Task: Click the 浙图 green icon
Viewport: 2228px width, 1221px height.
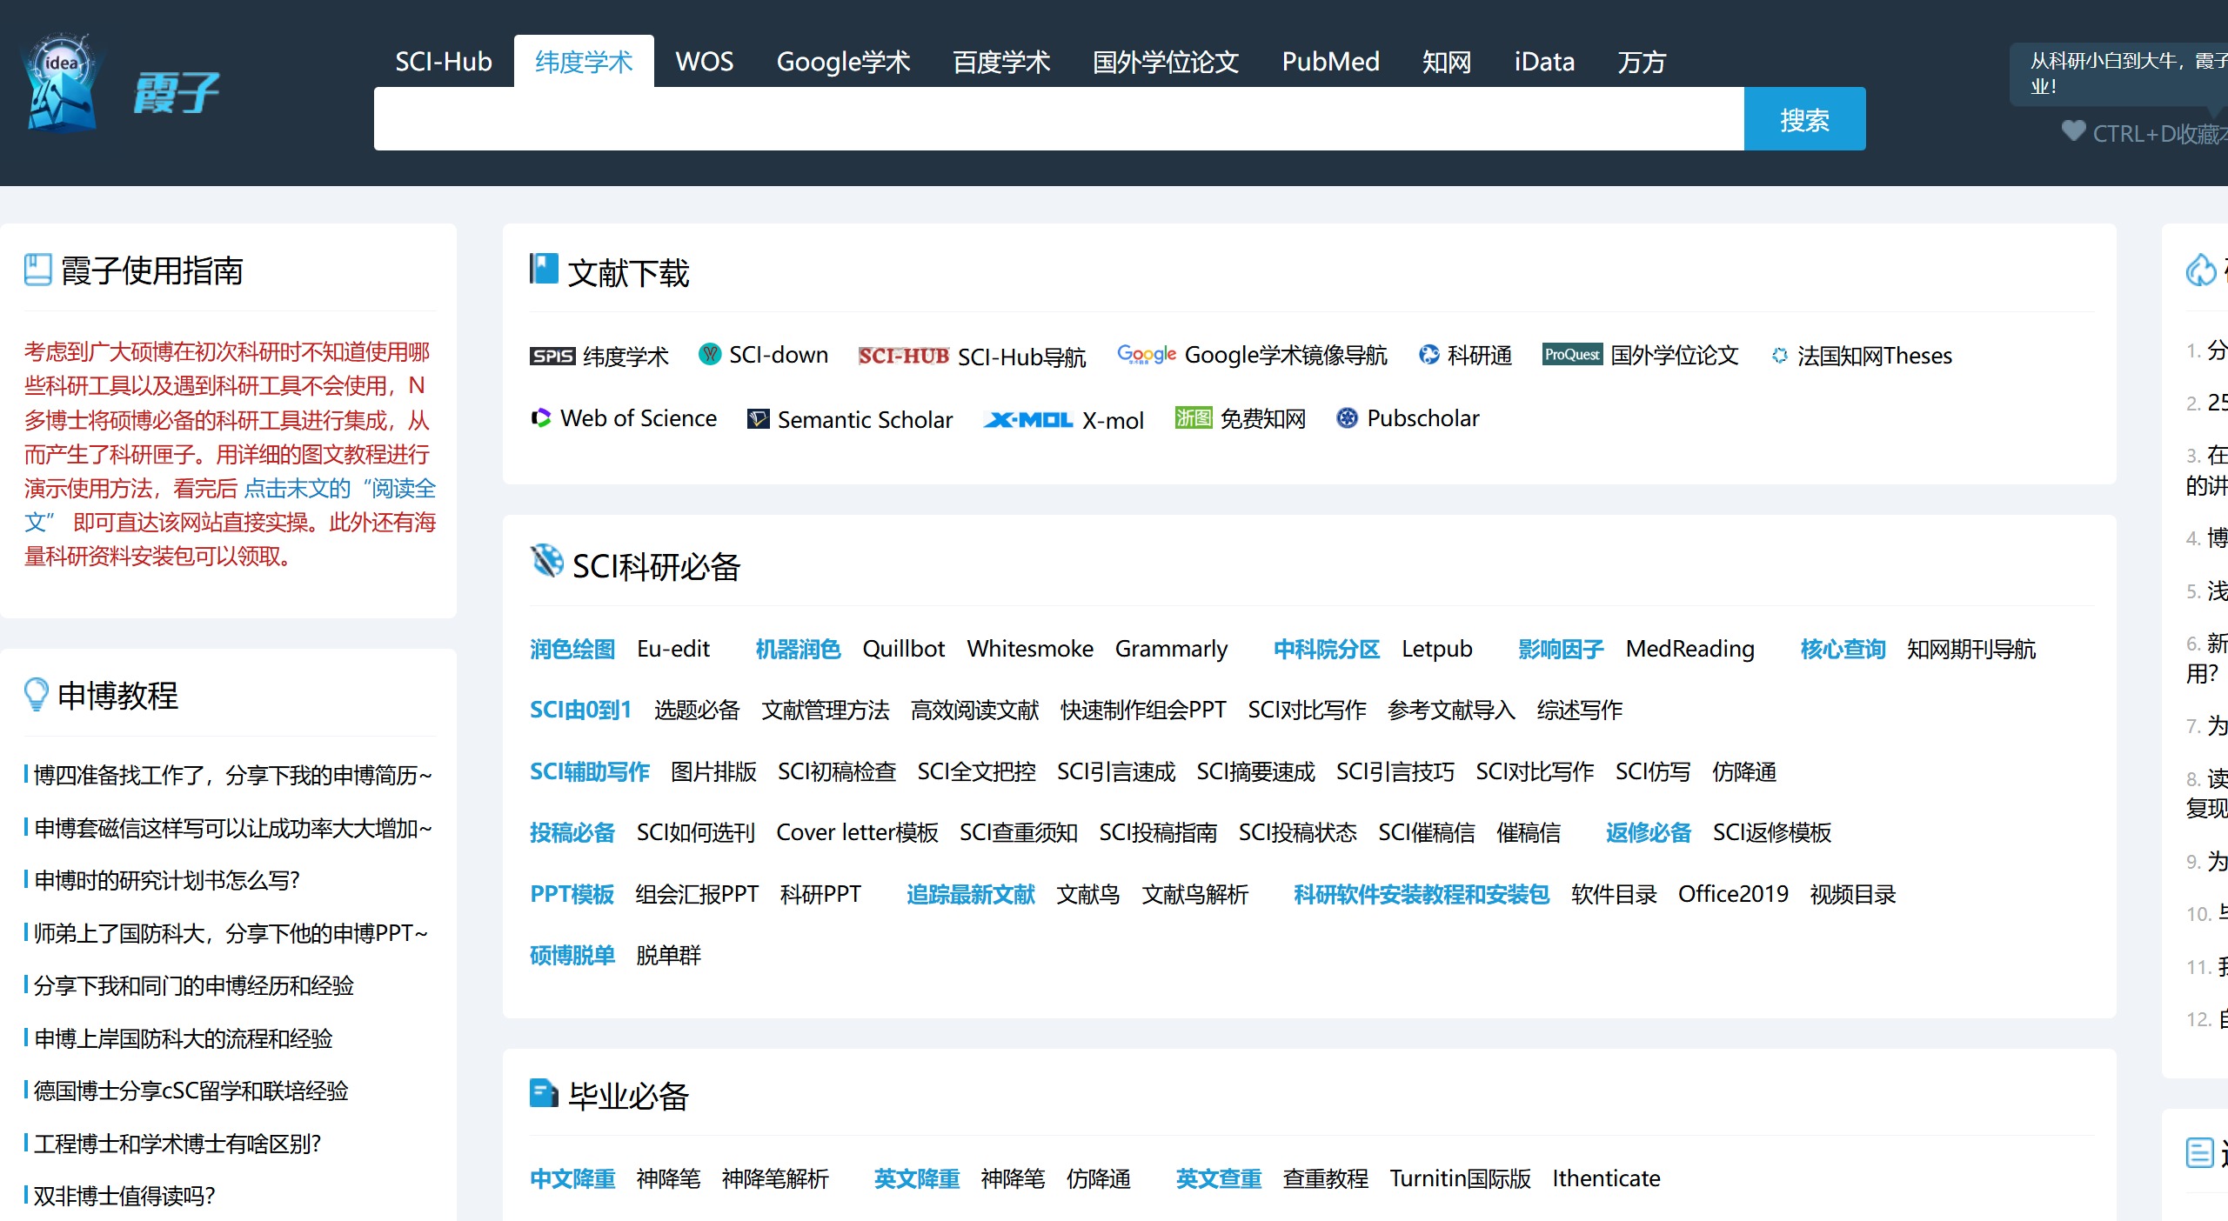Action: tap(1193, 418)
